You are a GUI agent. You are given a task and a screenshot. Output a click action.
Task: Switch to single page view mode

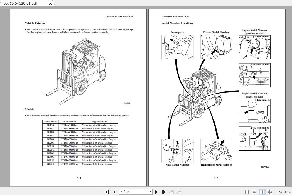247,191
